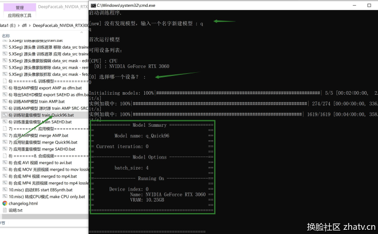Click Chrome icon of changelog.html
Screen dimensions: 378x234
[5, 204]
